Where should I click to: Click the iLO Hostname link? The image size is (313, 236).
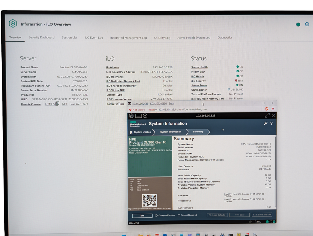click(115, 77)
